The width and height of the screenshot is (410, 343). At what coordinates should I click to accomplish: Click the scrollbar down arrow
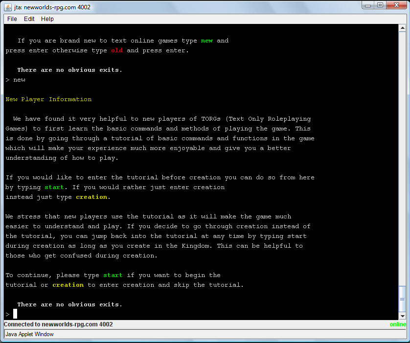pos(403,316)
